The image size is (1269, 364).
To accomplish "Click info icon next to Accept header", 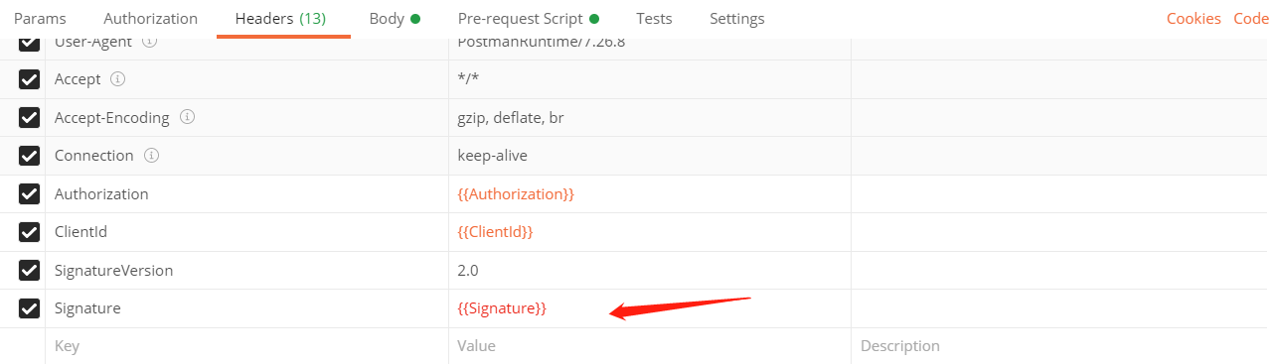I will [x=117, y=78].
